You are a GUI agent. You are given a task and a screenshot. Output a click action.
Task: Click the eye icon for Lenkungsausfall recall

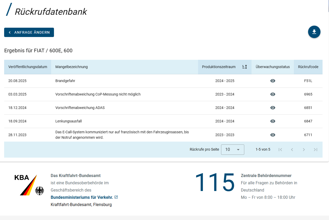pos(273,121)
